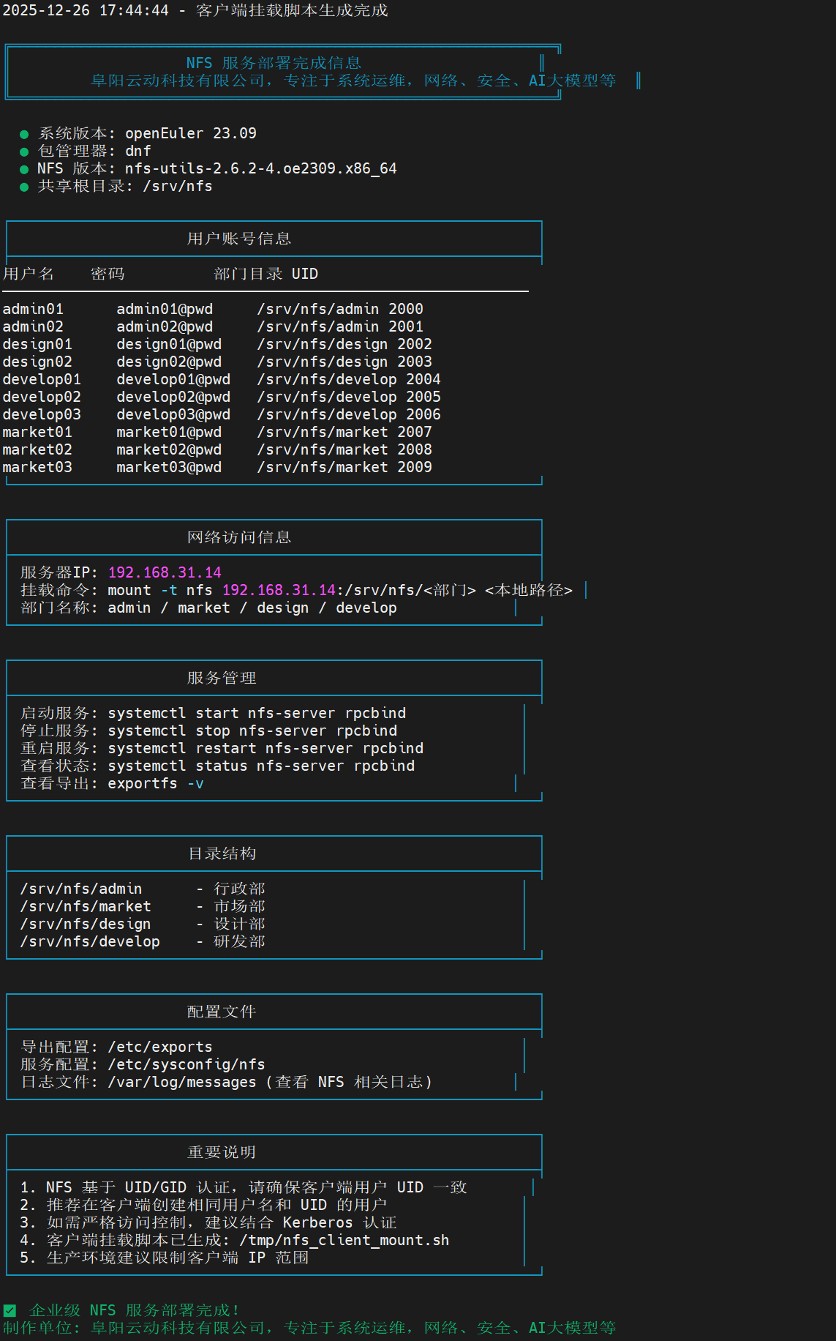The width and height of the screenshot is (836, 1341).
Task: Click note 1 about UID/GID 认证
Action: (x=244, y=1187)
